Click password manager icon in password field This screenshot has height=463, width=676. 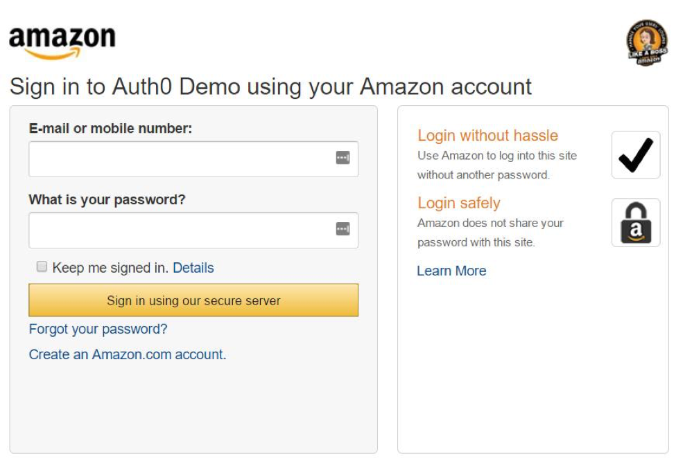point(343,229)
